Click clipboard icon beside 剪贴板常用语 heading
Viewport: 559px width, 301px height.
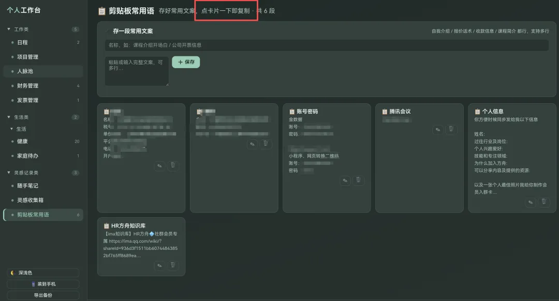click(x=102, y=11)
